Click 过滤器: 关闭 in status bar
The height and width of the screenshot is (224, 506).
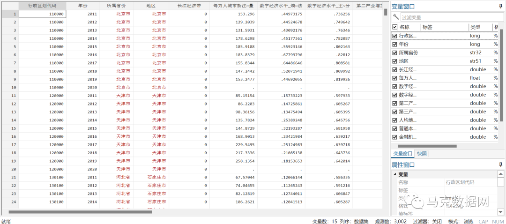(x=428, y=221)
